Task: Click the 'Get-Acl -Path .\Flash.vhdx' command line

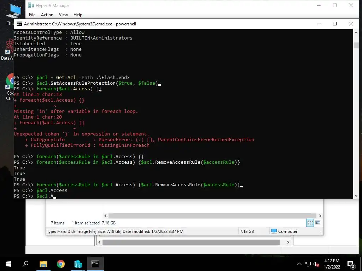Action: pos(93,77)
